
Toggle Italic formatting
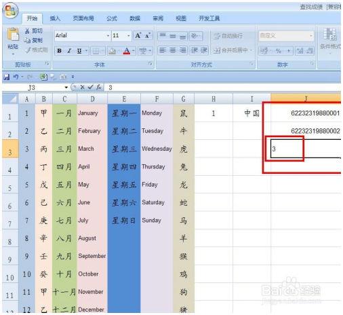click(69, 51)
